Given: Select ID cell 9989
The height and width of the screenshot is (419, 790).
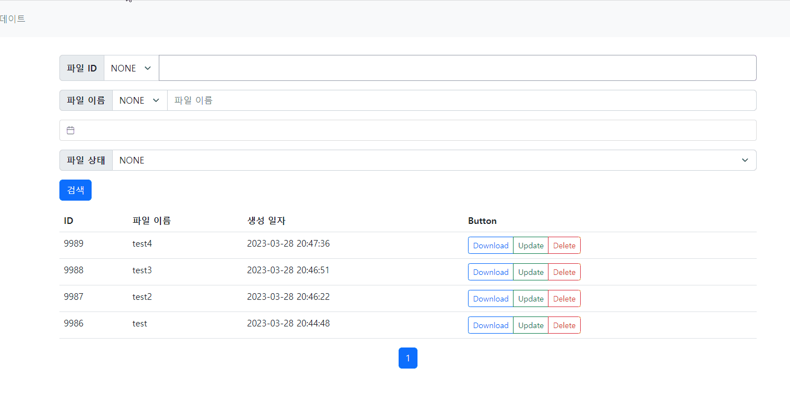Looking at the screenshot, I should coord(74,243).
